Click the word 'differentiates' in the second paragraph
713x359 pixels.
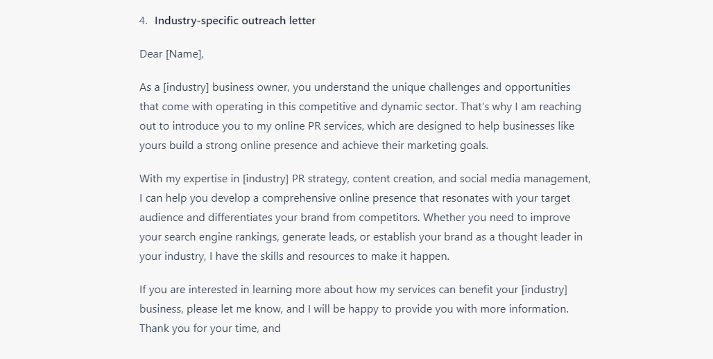(x=240, y=218)
